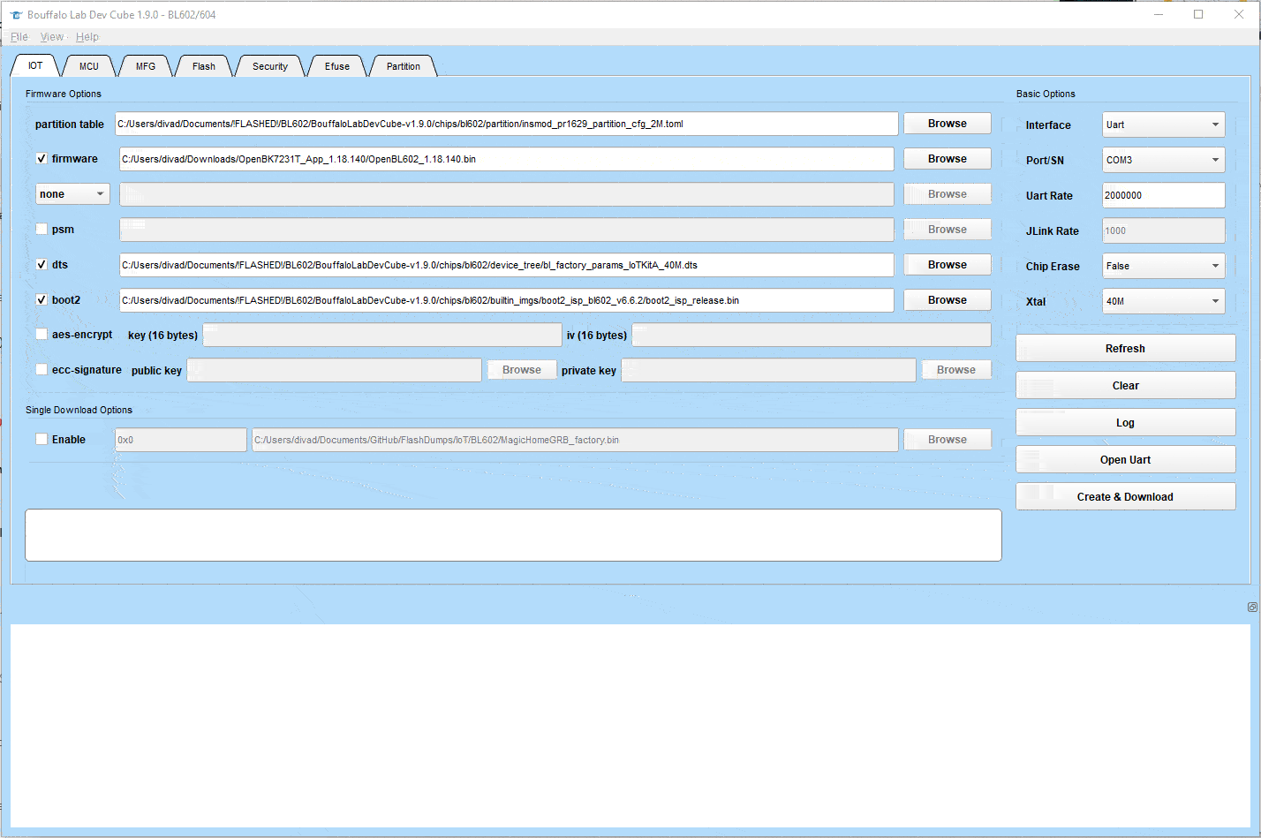The width and height of the screenshot is (1261, 838).
Task: Tick the Single Download Enable checkbox
Action: click(42, 440)
